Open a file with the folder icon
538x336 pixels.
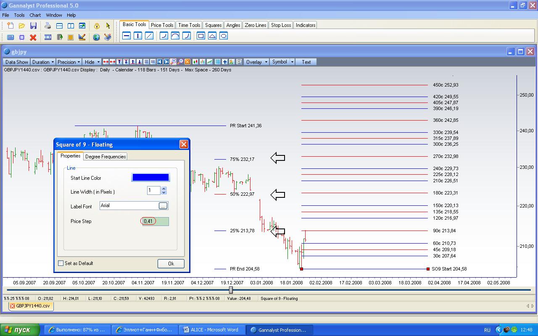click(x=22, y=26)
